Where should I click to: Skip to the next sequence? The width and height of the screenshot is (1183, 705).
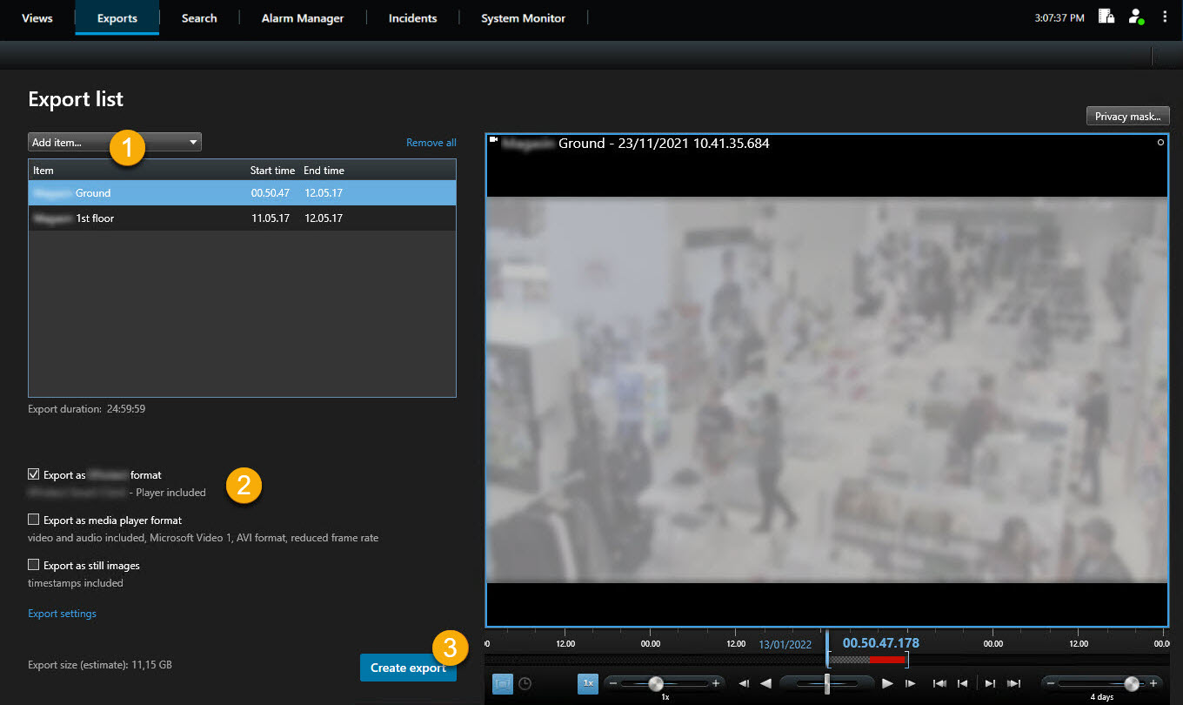tap(989, 683)
